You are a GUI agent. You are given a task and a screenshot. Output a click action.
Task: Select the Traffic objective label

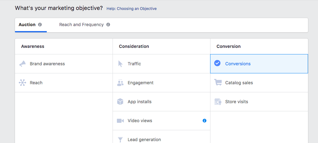134,64
